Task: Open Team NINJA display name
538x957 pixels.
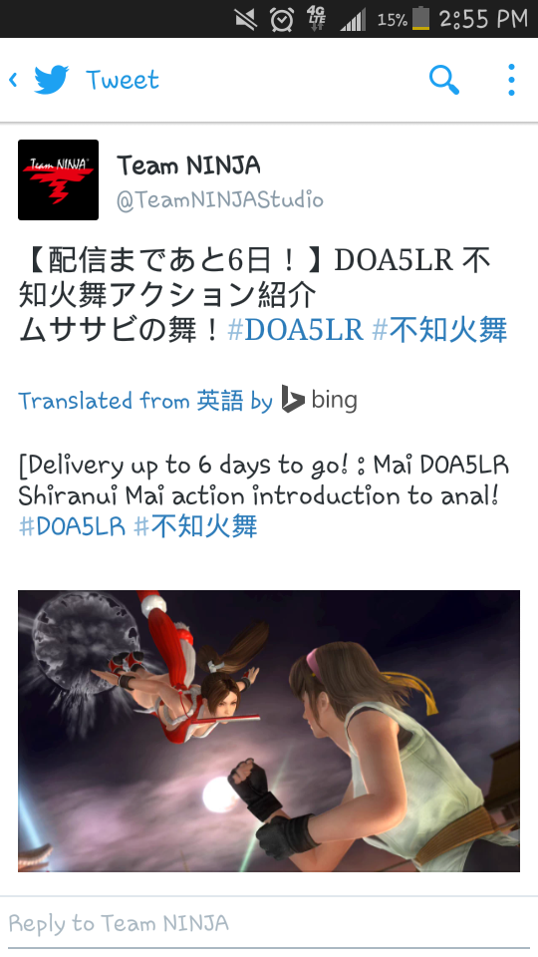Action: [x=188, y=165]
